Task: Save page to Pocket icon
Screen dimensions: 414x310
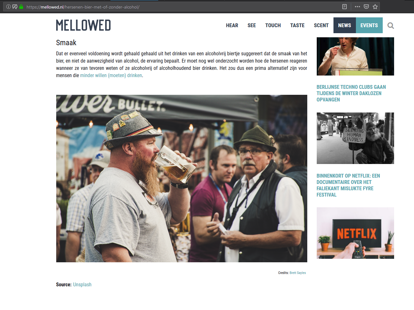Action: coord(366,7)
